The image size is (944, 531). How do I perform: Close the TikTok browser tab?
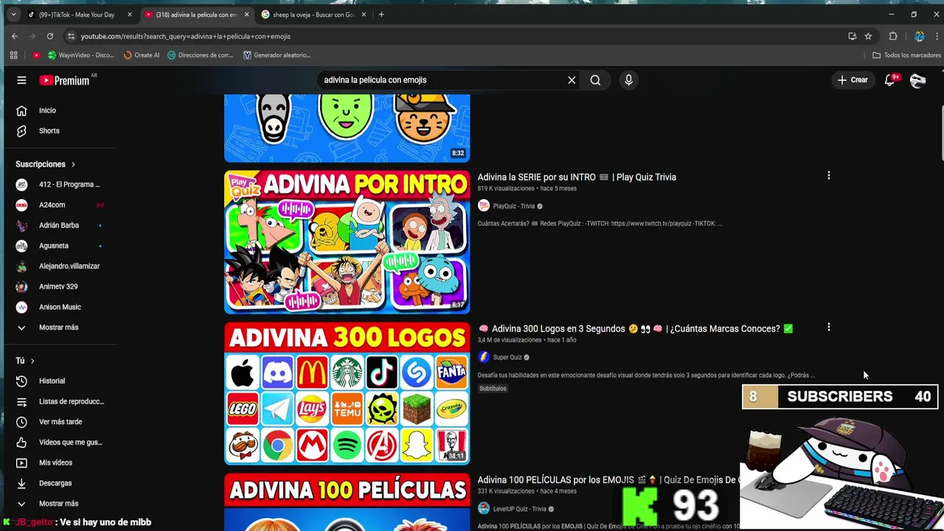click(129, 15)
